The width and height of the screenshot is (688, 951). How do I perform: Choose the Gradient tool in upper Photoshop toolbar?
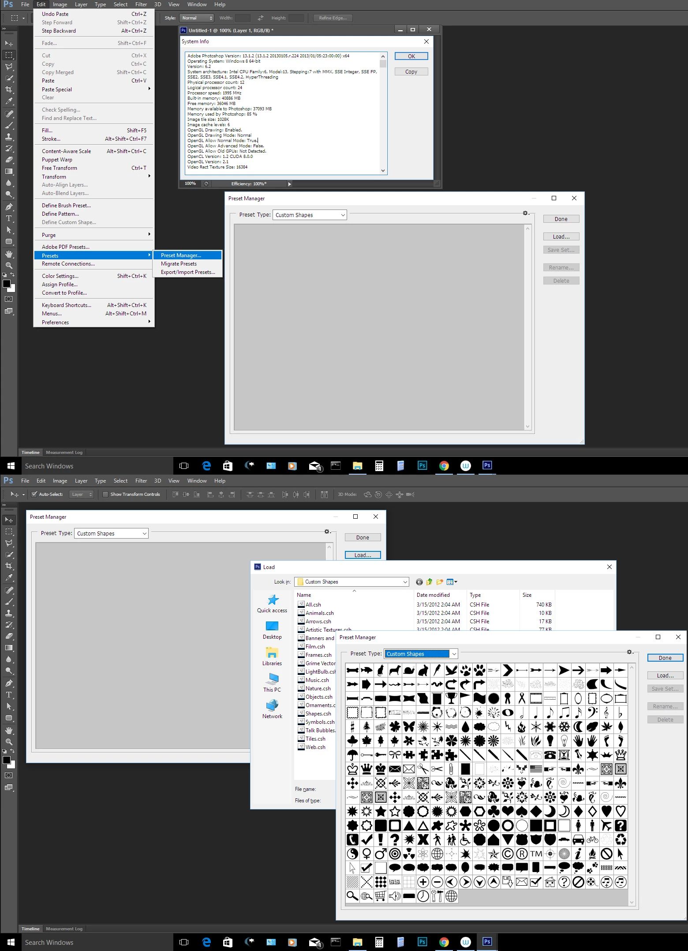point(9,171)
